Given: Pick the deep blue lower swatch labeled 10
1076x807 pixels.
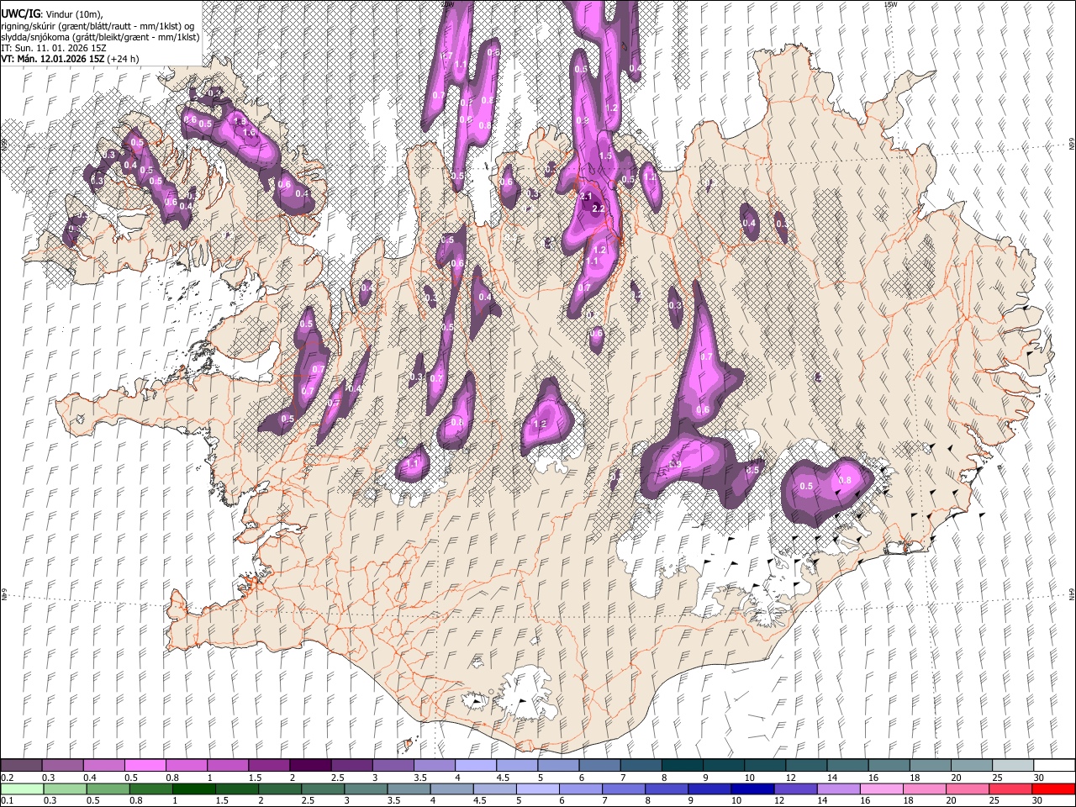Looking at the screenshot, I should (752, 789).
